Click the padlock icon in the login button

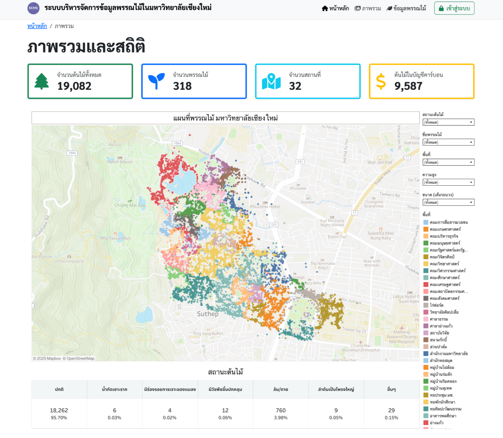(441, 9)
